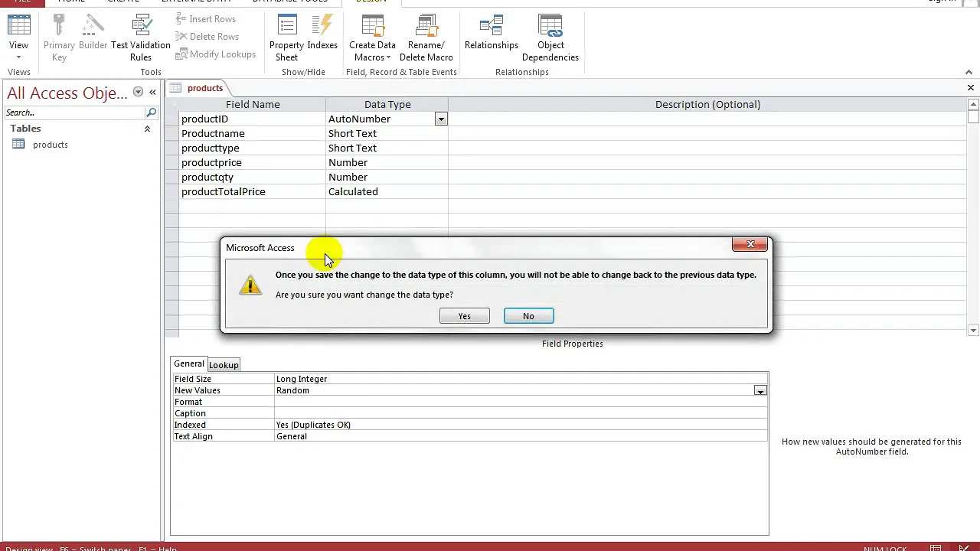Click the Data Type column header
The image size is (980, 551).
click(387, 104)
